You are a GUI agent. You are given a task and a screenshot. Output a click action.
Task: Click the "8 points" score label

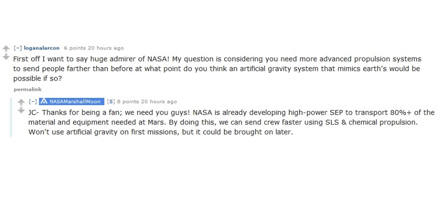tap(128, 101)
